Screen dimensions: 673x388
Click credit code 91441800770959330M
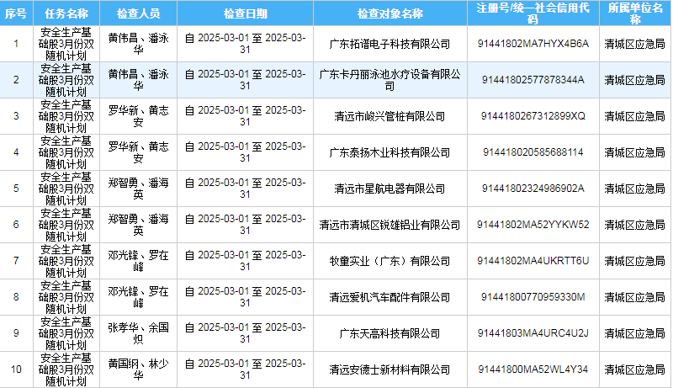pyautogui.click(x=533, y=297)
